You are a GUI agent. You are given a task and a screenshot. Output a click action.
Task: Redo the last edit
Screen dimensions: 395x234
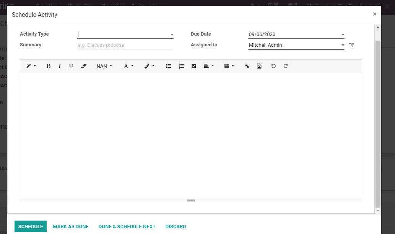point(286,66)
